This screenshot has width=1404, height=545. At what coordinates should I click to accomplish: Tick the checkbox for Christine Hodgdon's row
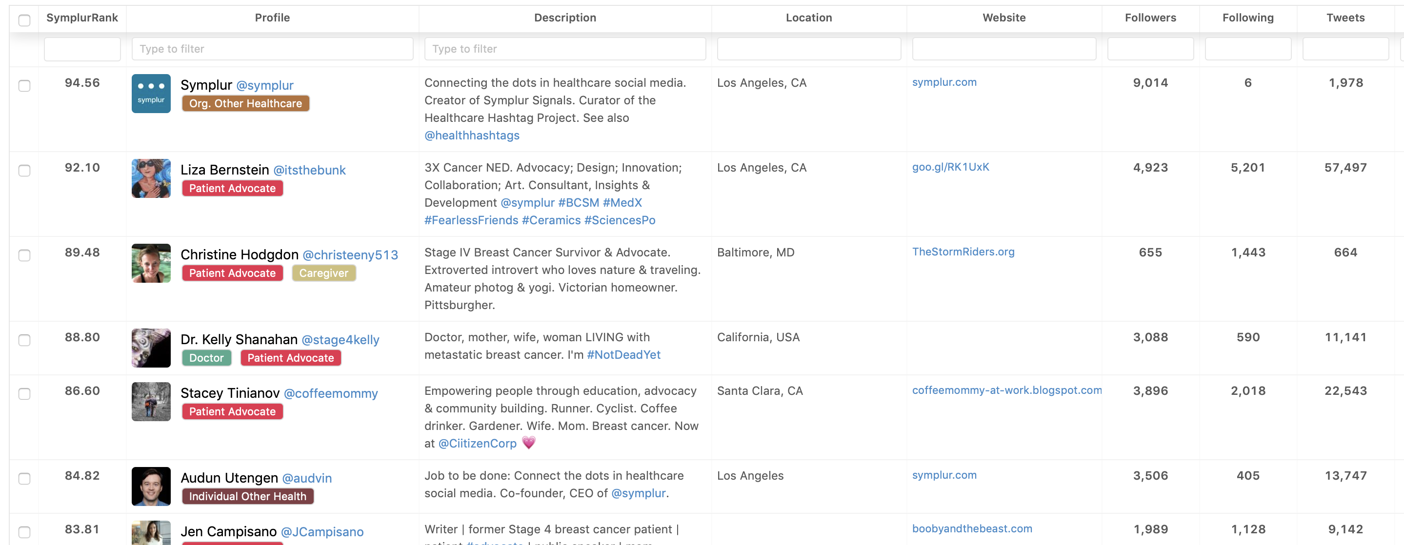(x=24, y=256)
